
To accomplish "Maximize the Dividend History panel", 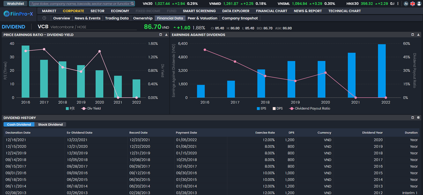I will point(413,118).
